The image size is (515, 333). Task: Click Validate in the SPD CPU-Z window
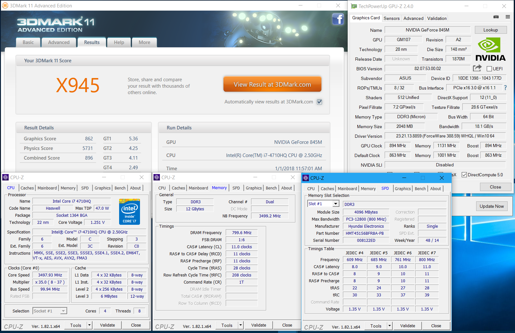407,326
